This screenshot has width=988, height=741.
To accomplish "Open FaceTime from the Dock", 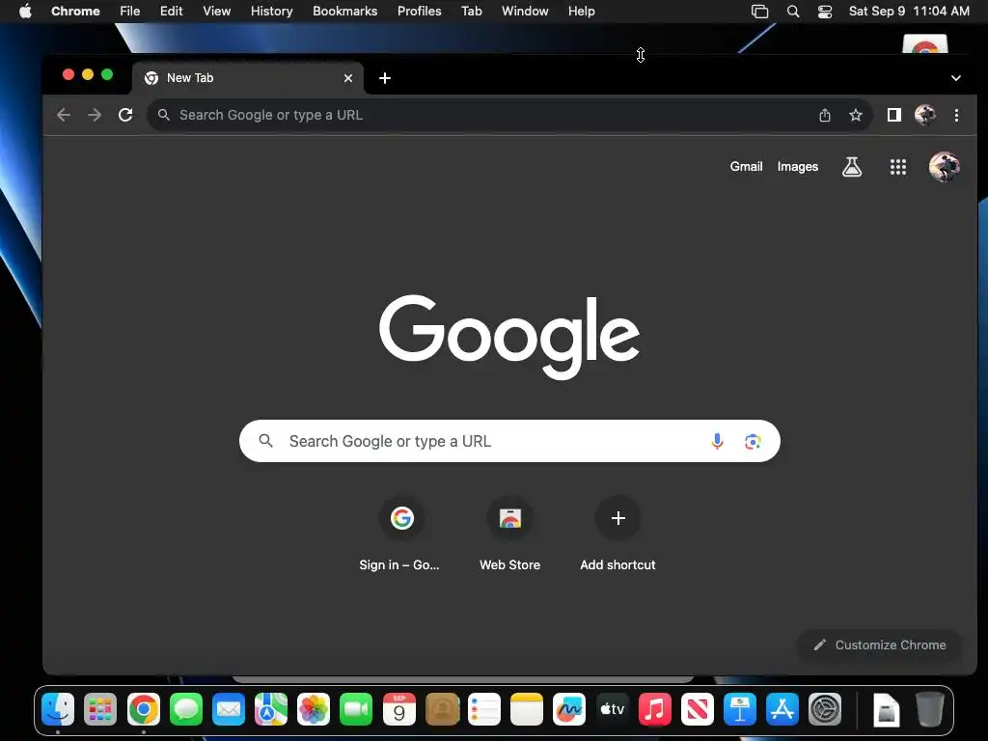I will coord(356,709).
